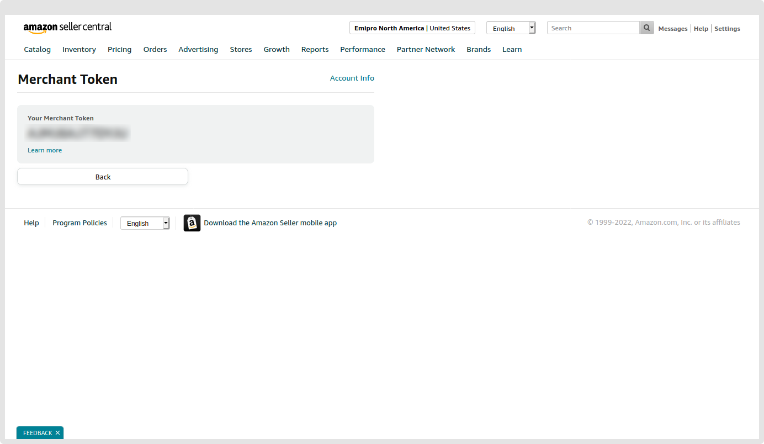The height and width of the screenshot is (444, 764).
Task: Open the Brands menu
Action: [479, 50]
